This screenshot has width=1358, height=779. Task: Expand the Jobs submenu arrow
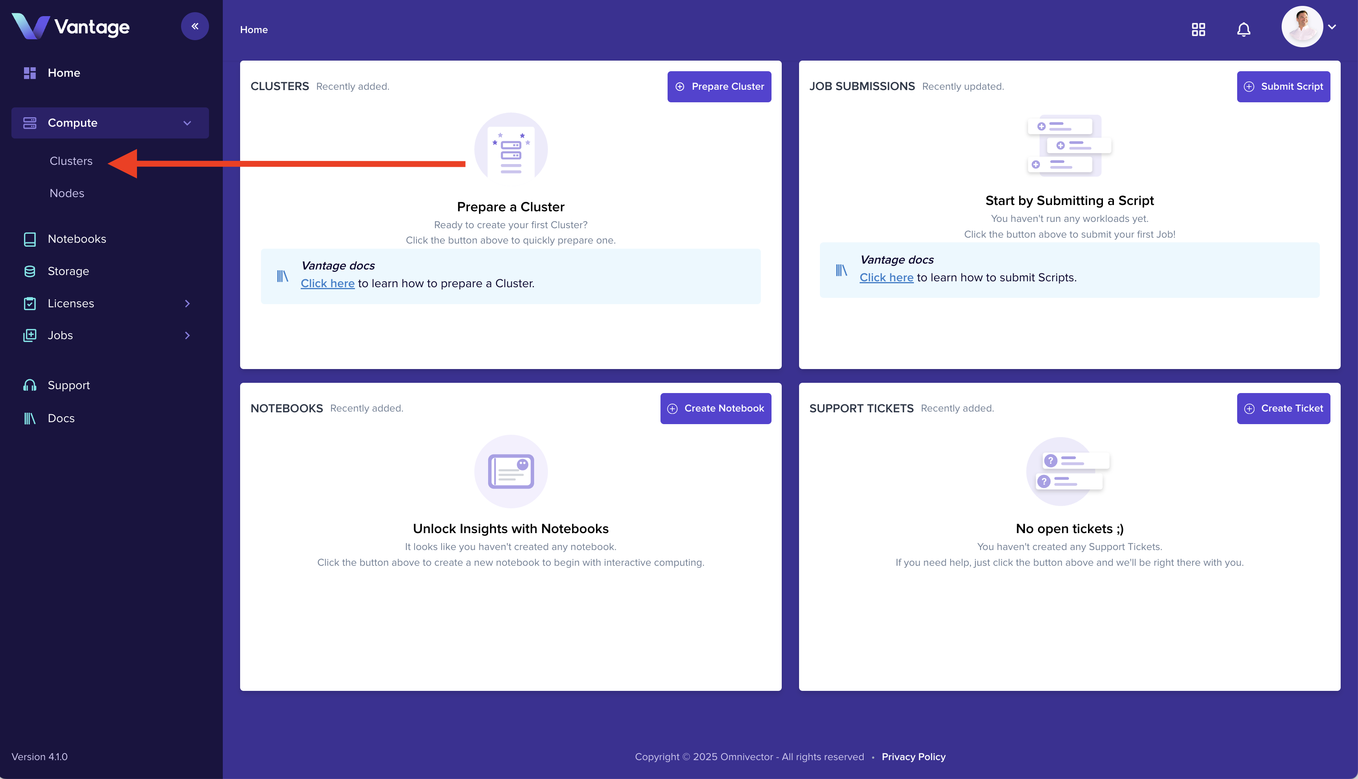187,336
